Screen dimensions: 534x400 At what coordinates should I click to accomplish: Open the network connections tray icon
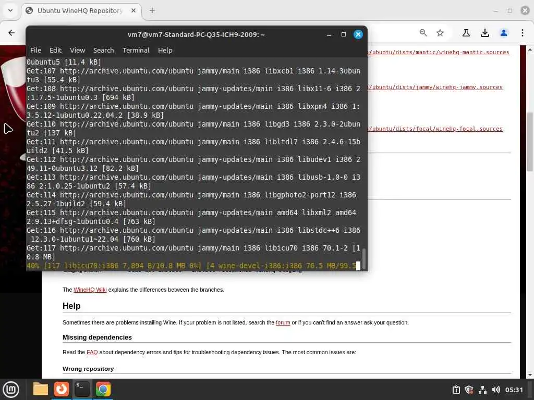[482, 390]
